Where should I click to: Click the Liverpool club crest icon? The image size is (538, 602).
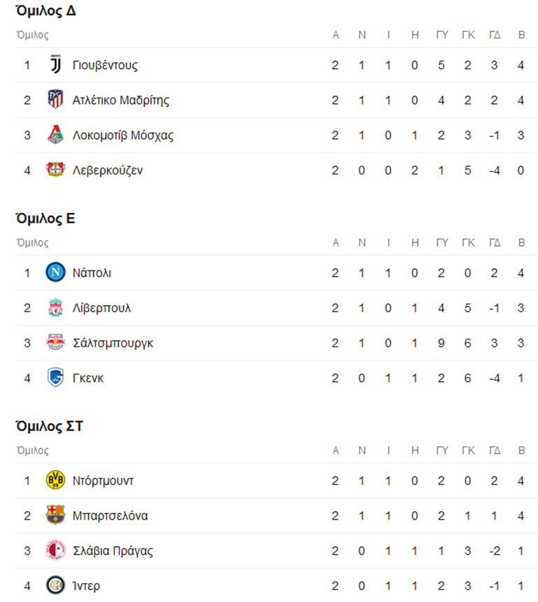tap(55, 307)
